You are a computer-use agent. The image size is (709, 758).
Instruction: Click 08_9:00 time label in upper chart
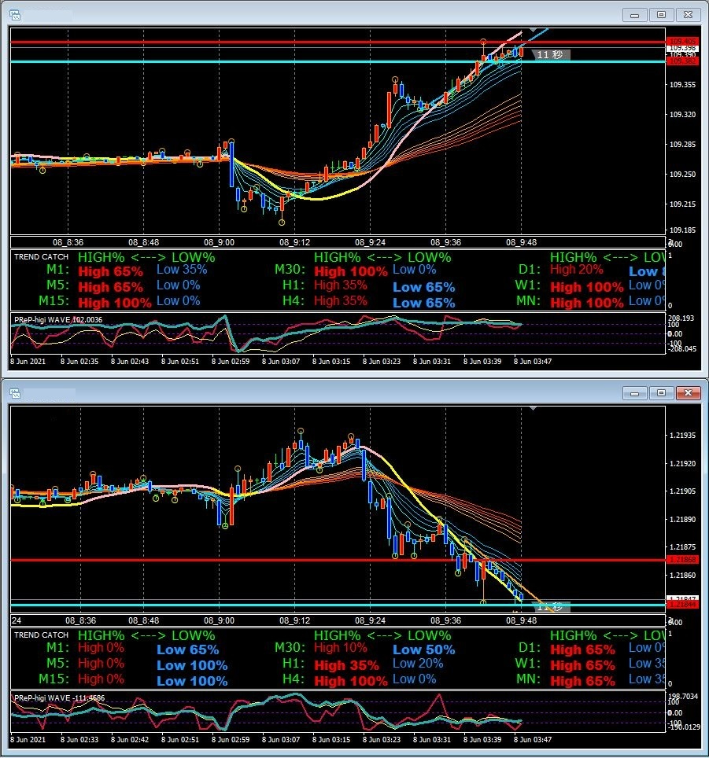(219, 242)
